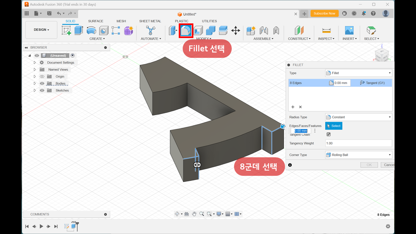Viewport: 416px width, 234px height.
Task: Open notifications bell icon
Action: (364, 13)
